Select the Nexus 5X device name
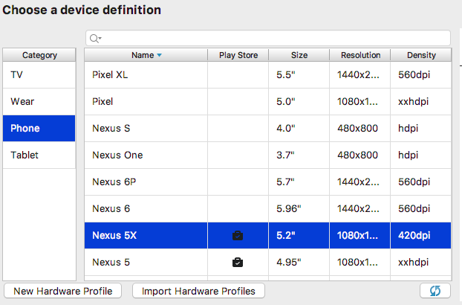 tap(114, 235)
